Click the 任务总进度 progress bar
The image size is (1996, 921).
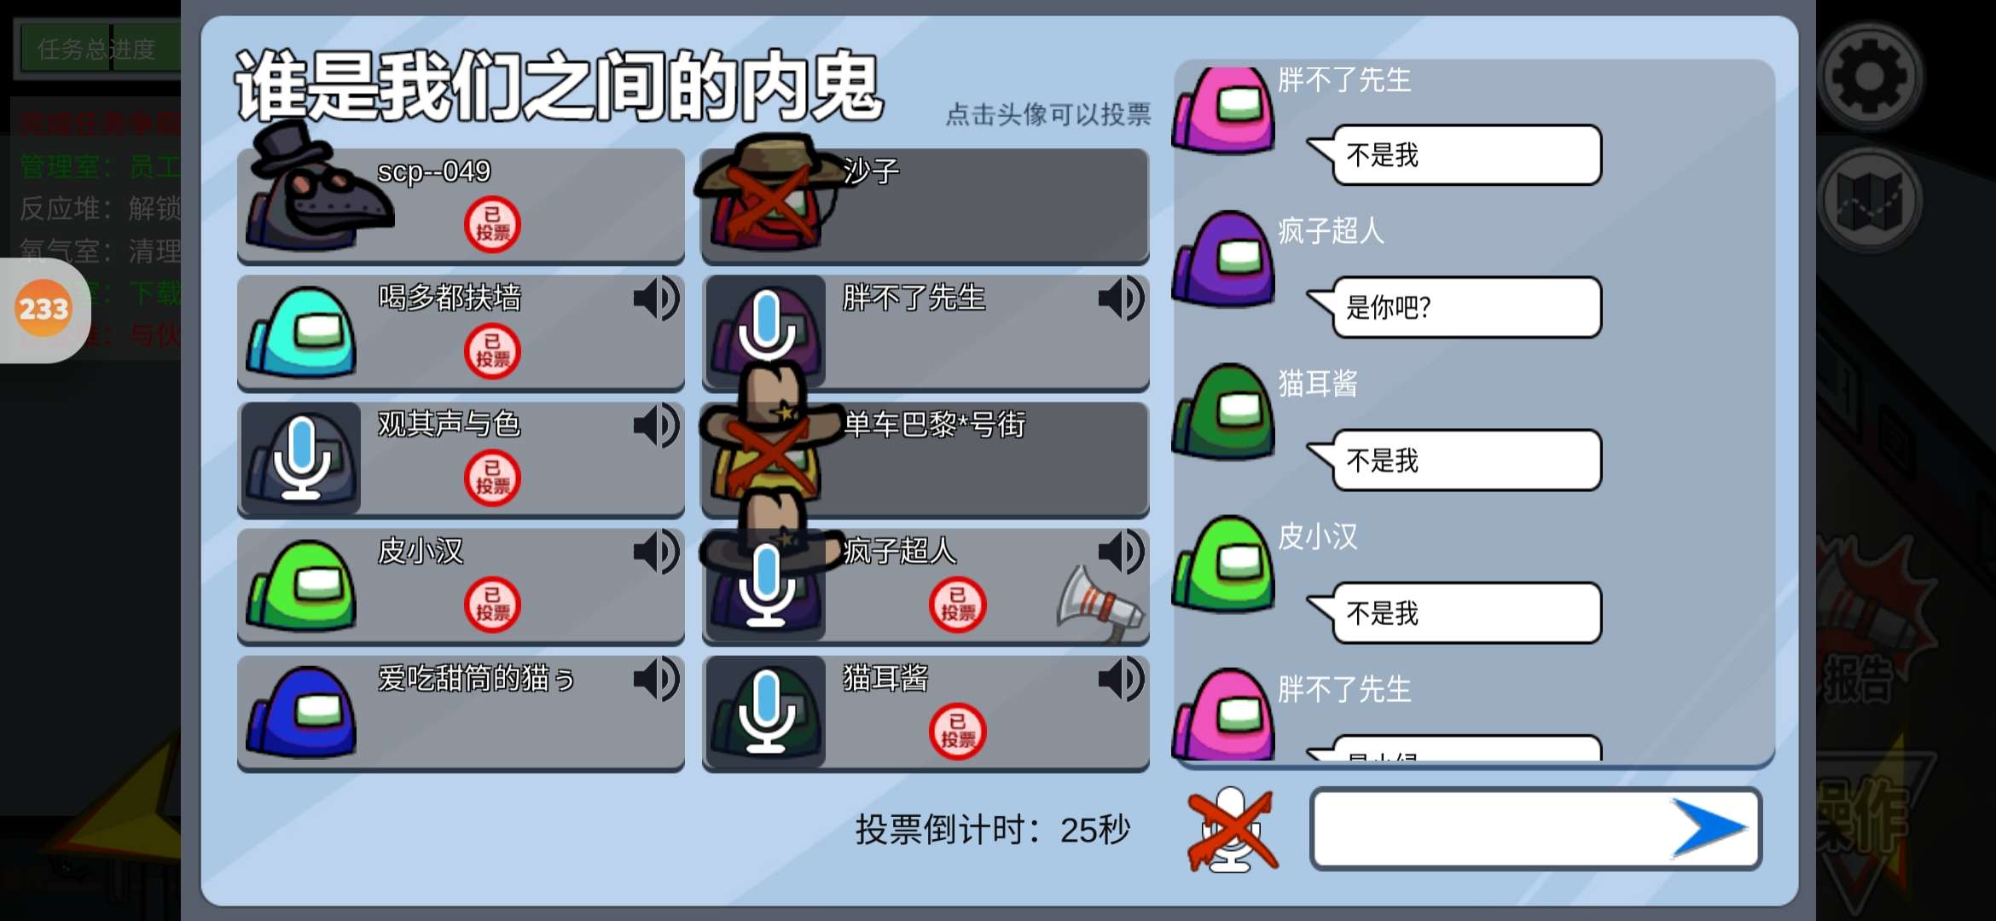click(98, 49)
